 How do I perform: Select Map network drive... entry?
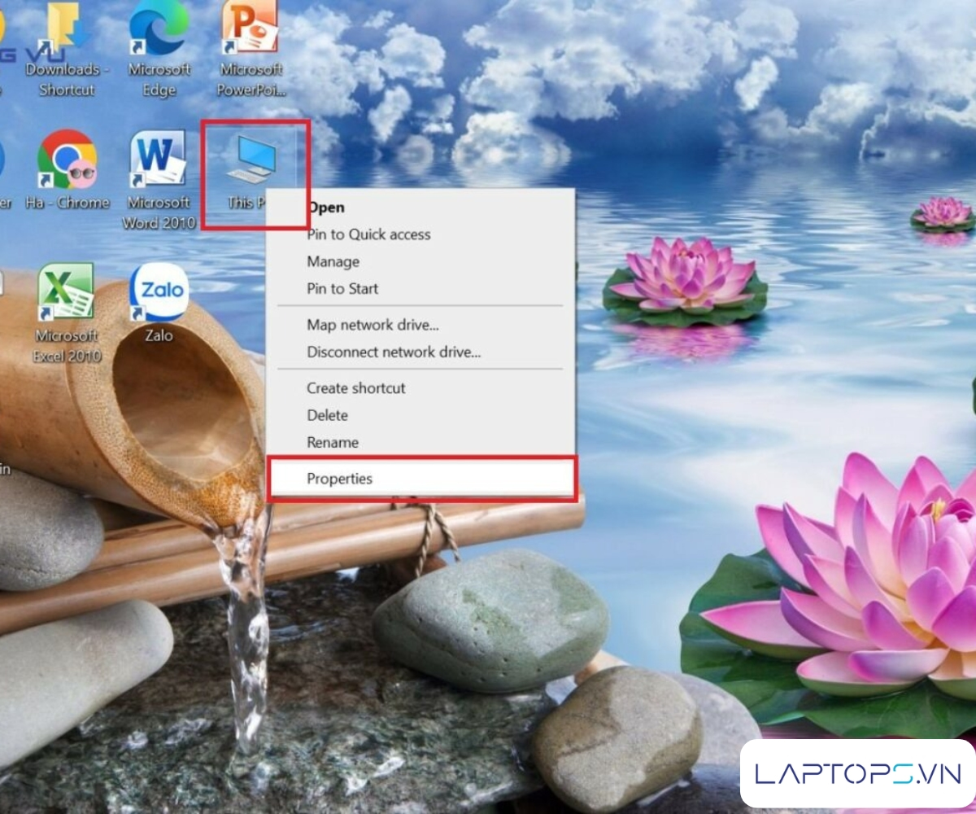[x=373, y=325]
